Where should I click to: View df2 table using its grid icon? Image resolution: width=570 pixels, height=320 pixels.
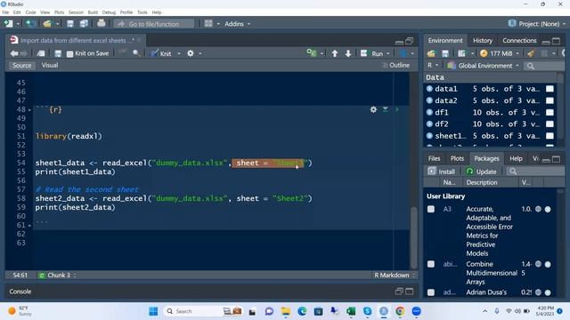(550, 124)
